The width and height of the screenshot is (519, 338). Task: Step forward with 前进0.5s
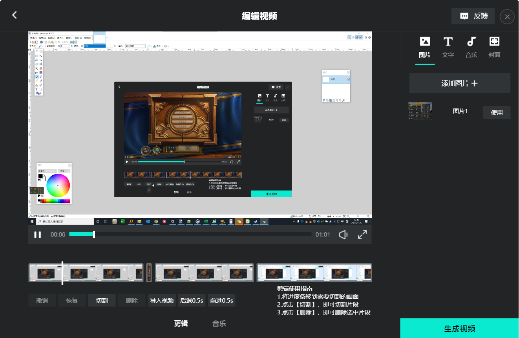221,300
